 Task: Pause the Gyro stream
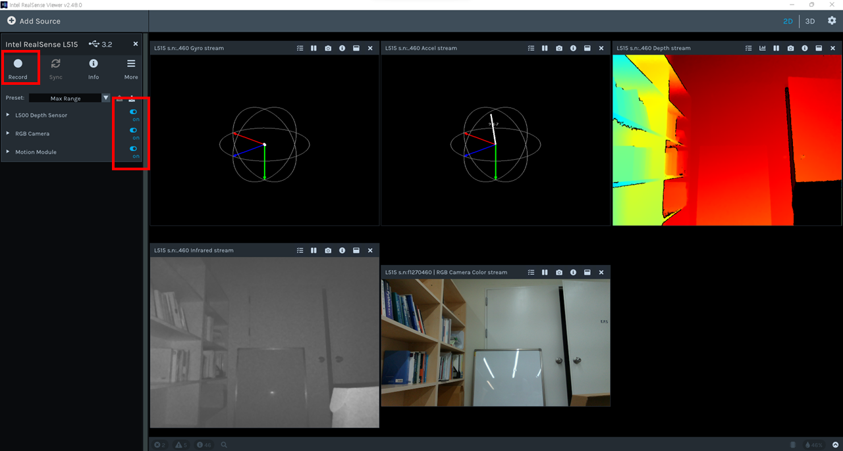pyautogui.click(x=314, y=48)
